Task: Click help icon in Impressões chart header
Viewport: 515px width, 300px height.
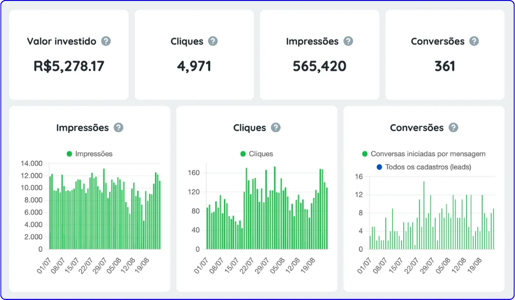Action: click(118, 128)
